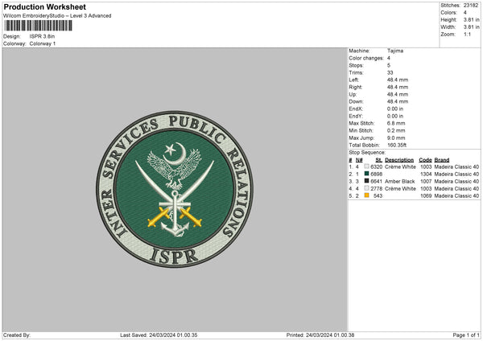Click 'Madeira Classic 40' brand in row 5
This screenshot has width=483, height=341.
tap(456, 195)
